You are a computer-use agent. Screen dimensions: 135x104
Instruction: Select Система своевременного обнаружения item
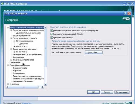pyautogui.click(x=28, y=79)
